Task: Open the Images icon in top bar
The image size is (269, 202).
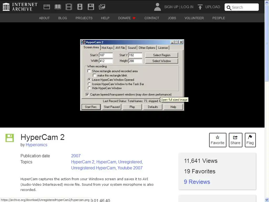Action: 102,7
